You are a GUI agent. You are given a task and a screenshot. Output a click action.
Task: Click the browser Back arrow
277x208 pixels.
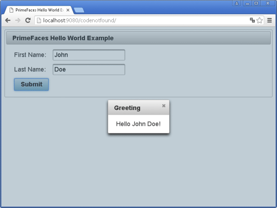(8, 20)
